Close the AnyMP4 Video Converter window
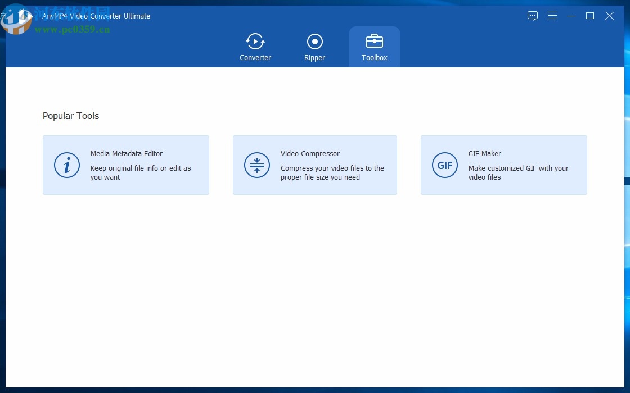This screenshot has width=630, height=393. click(609, 16)
